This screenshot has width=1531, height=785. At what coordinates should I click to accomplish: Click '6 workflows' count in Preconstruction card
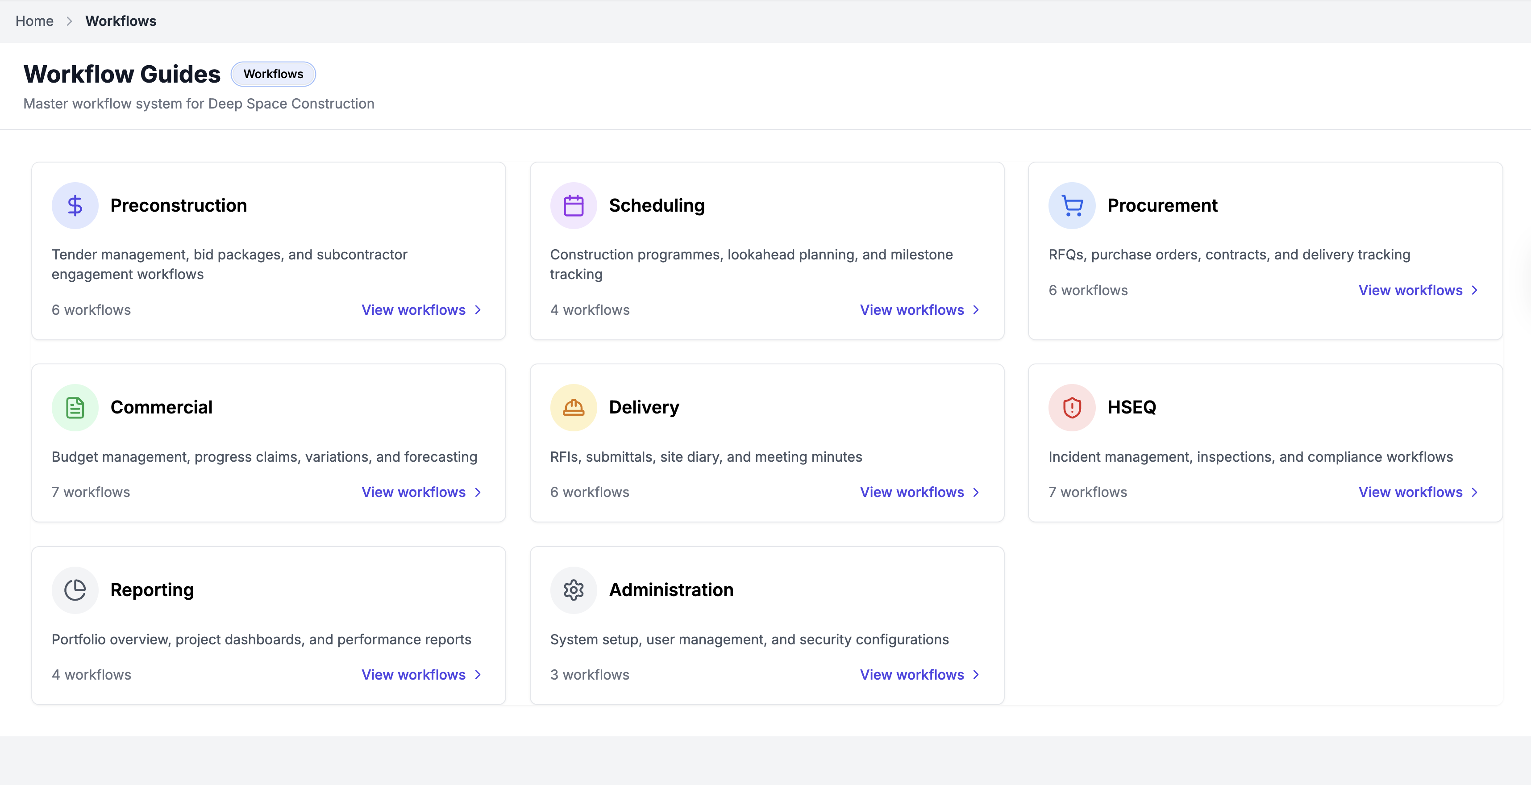[91, 310]
